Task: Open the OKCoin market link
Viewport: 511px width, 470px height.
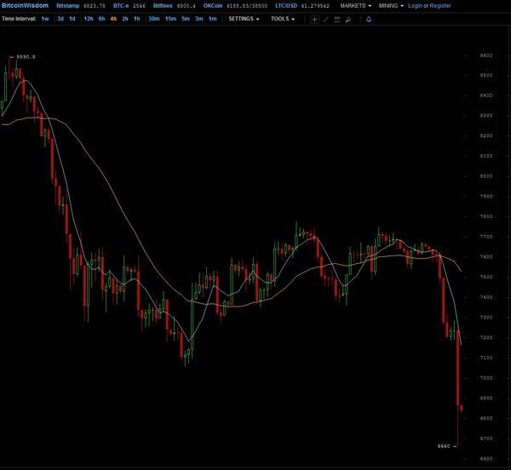Action: [213, 6]
